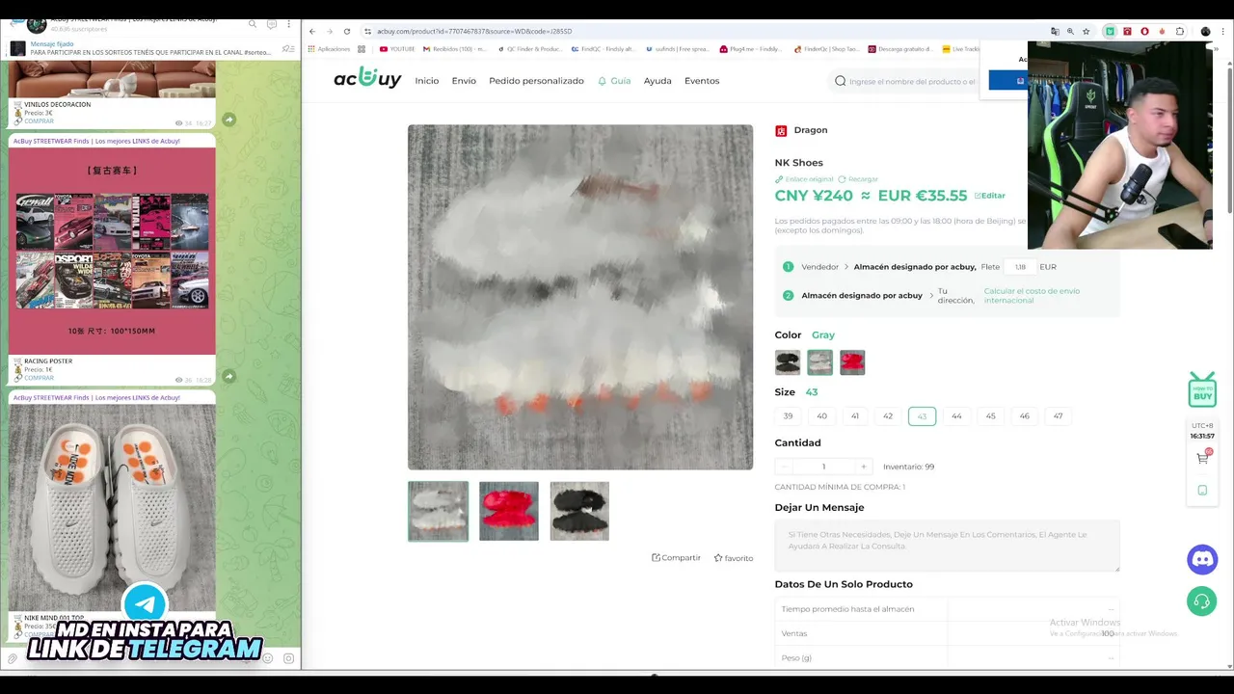Forward the VINILOS DECORACION post
The width and height of the screenshot is (1234, 694).
(x=228, y=120)
